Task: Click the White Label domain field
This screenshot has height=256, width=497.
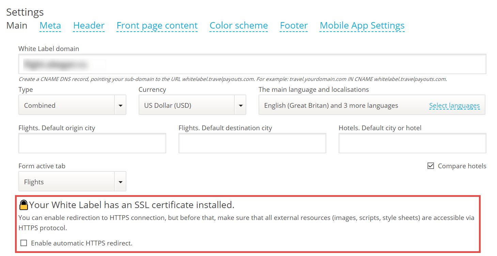Action: pos(252,64)
